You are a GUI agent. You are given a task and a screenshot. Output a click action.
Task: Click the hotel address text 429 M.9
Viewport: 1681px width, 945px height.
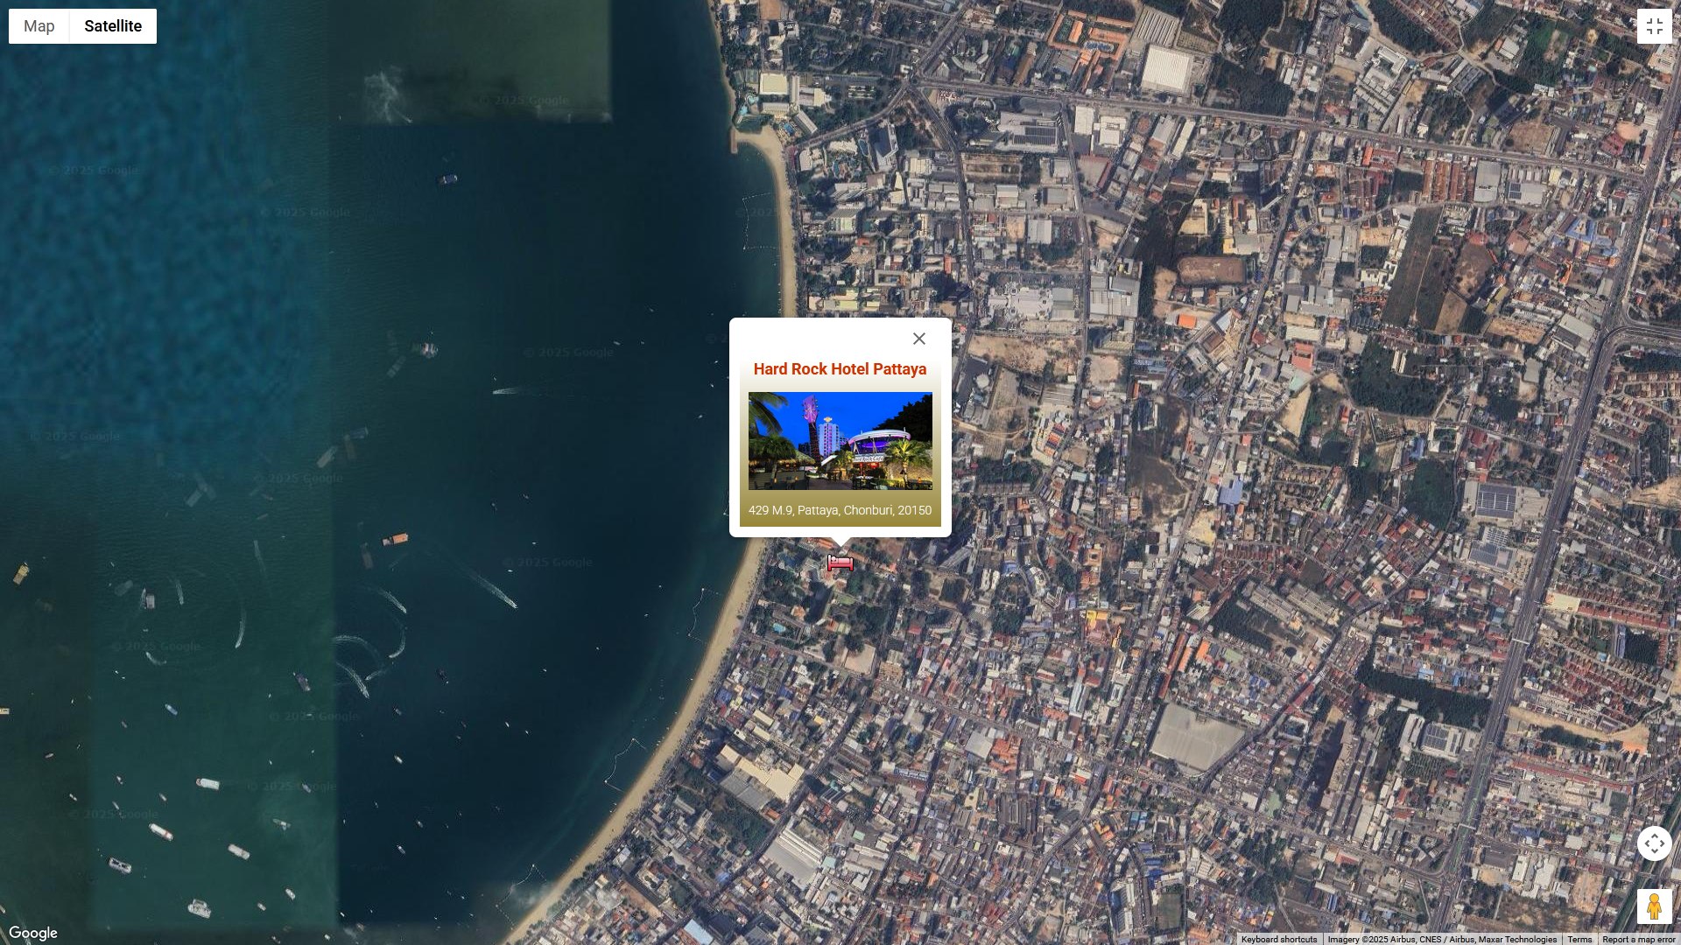(840, 510)
